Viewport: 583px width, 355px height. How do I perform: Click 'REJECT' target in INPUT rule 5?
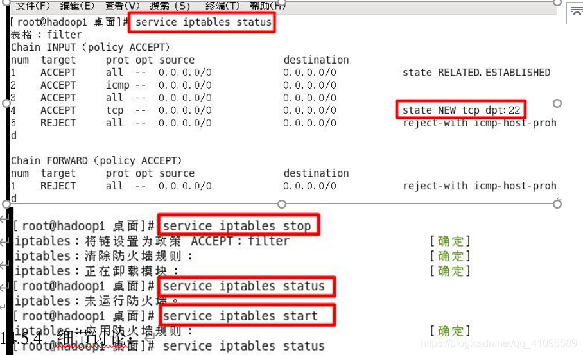point(58,123)
